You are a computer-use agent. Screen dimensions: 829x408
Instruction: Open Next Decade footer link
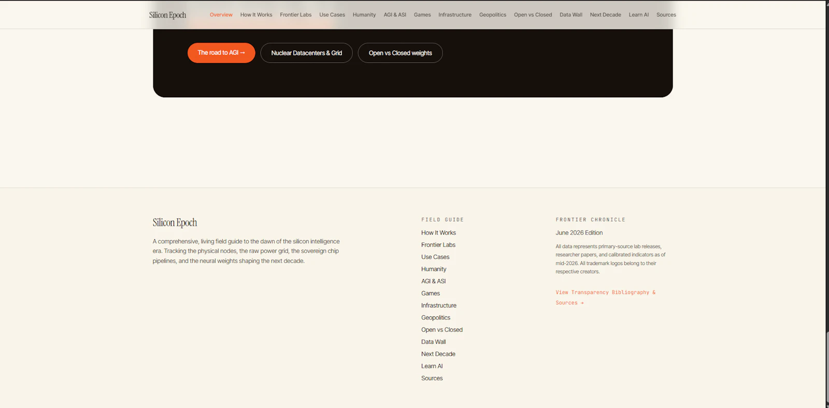(x=438, y=354)
